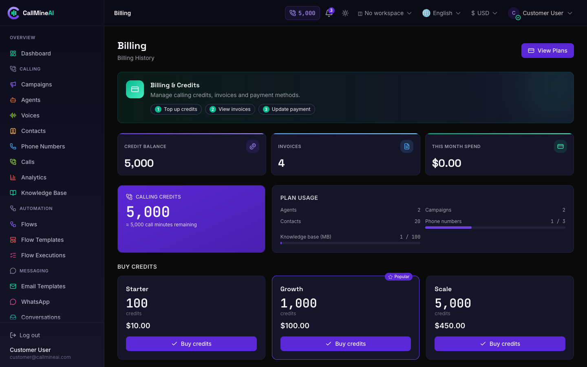Screen dimensions: 587x367
Task: Open the USD currency dropdown
Action: 484,13
